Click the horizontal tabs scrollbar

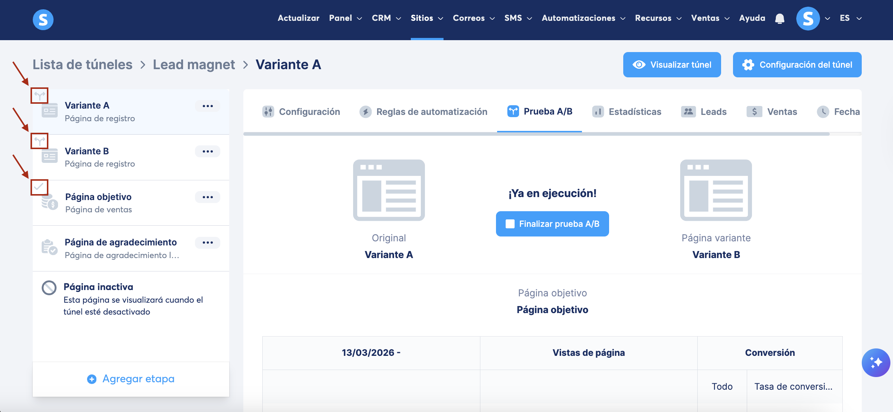(536, 134)
